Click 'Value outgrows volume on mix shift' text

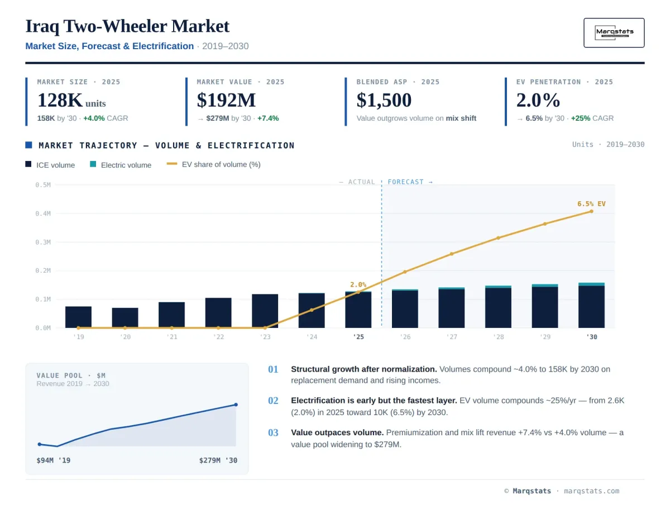[x=417, y=118]
